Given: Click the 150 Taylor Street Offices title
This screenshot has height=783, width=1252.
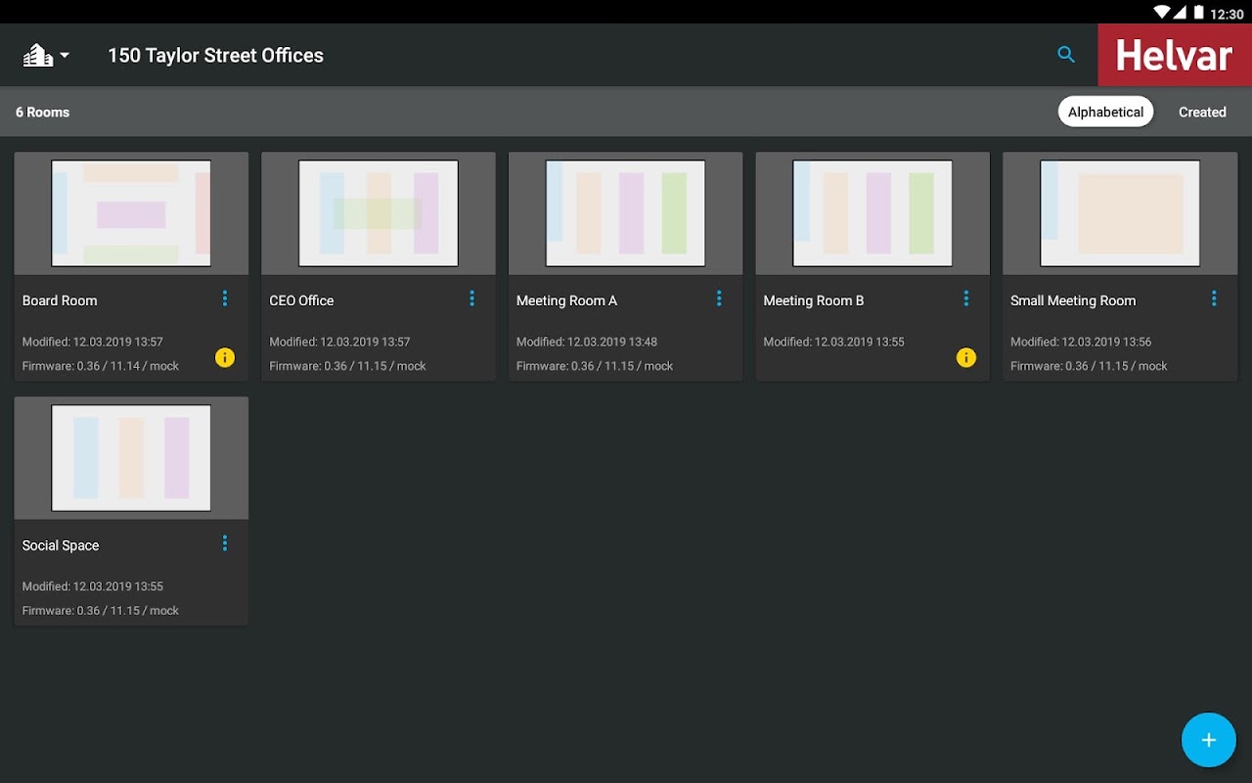Looking at the screenshot, I should (x=215, y=56).
